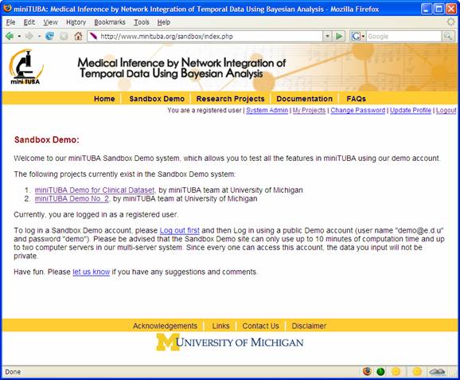Viewport: 460px width, 380px height.
Task: Click the Log out first link
Action: click(x=180, y=230)
